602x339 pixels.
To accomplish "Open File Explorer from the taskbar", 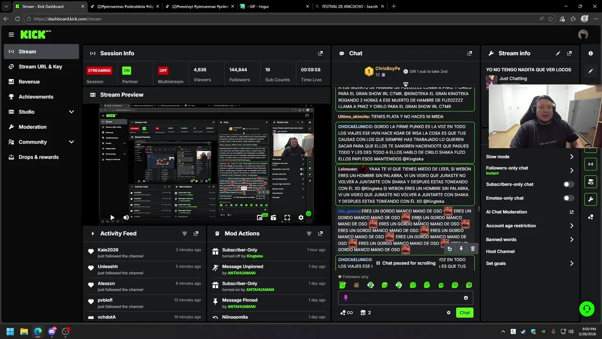I will (24, 331).
